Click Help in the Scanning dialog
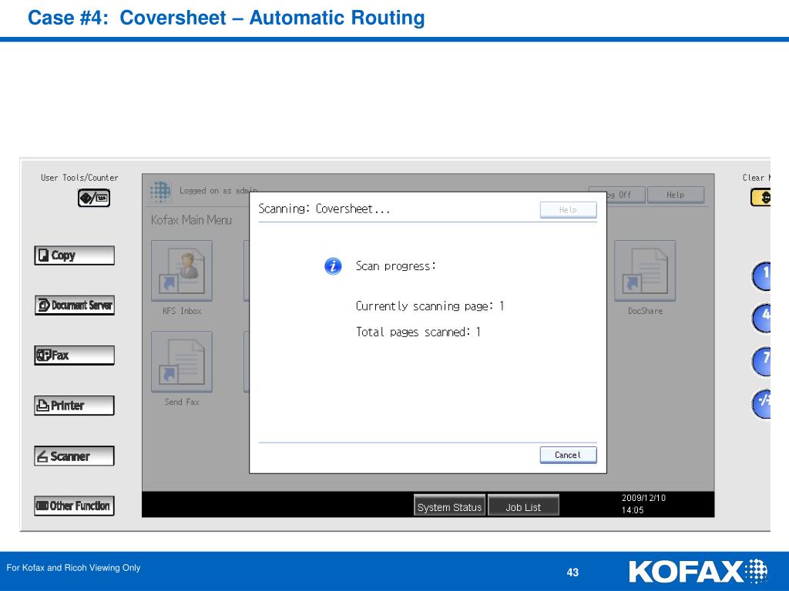This screenshot has height=591, width=789. point(568,209)
